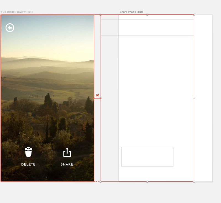Select the Share Image (Tut) artboard title

[x=131, y=12]
